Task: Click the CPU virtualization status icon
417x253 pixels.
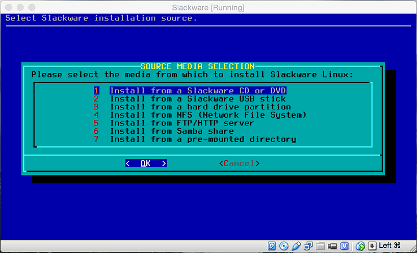Action: [x=345, y=246]
